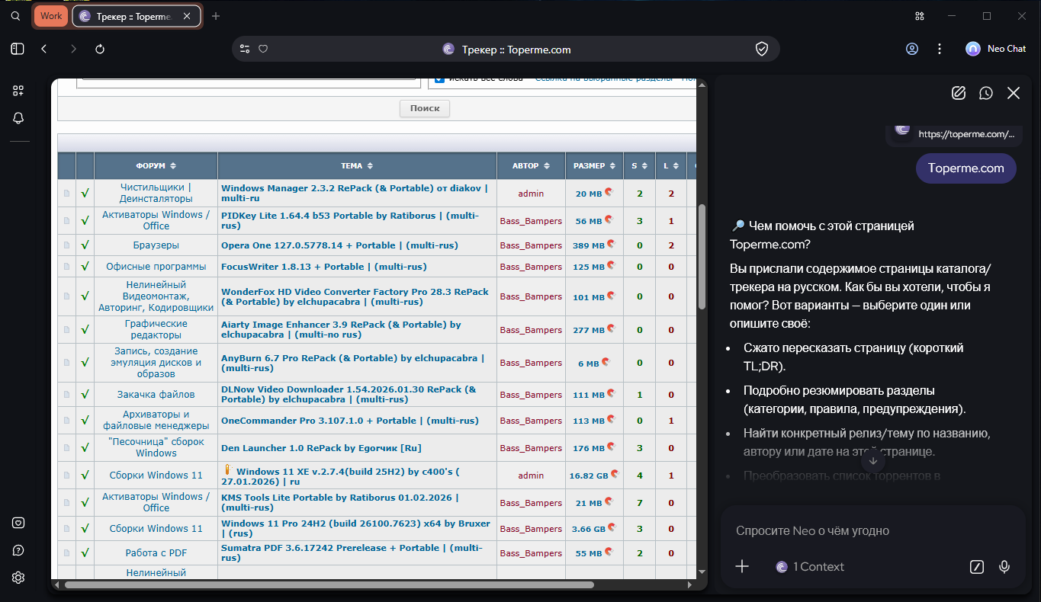Switch to the Work tab group
Image resolution: width=1041 pixels, height=602 pixels.
click(x=51, y=16)
